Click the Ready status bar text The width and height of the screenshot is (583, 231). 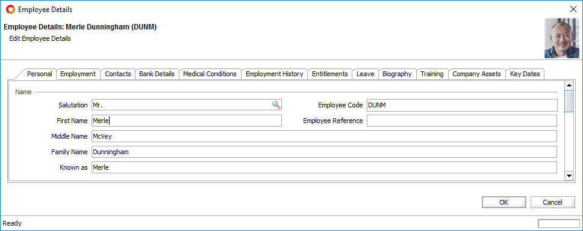pos(12,223)
